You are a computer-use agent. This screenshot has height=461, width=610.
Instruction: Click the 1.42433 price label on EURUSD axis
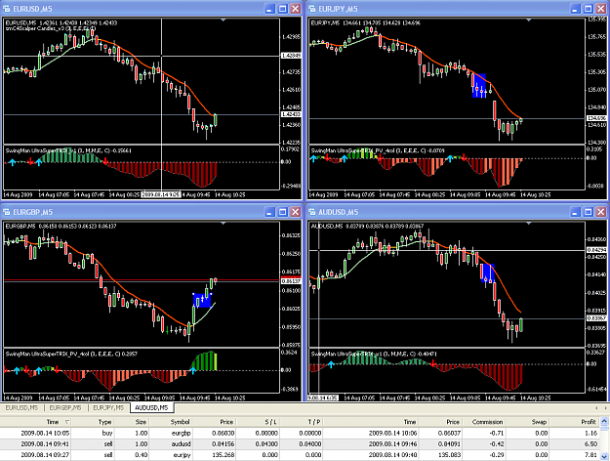click(x=291, y=114)
